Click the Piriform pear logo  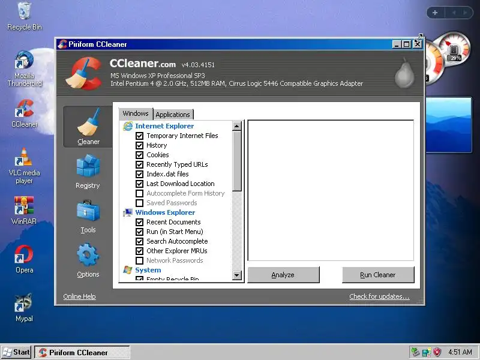click(x=404, y=73)
